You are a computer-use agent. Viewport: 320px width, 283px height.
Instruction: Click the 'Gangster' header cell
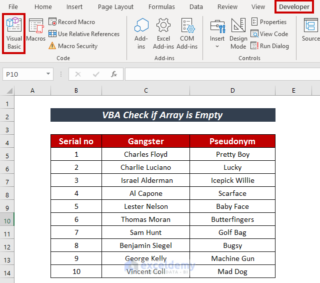[145, 141]
